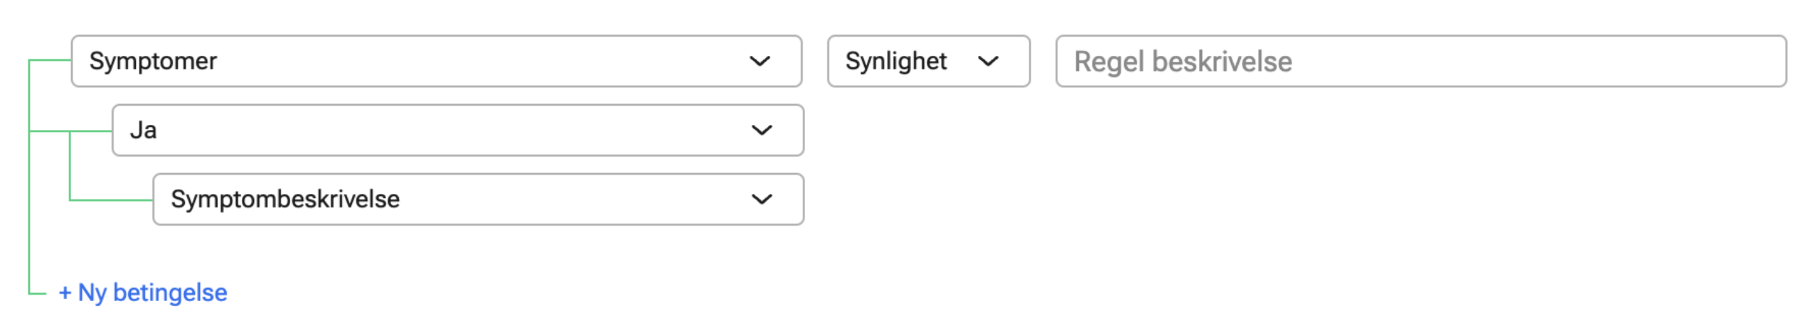Click the chevron arrow in the Ja field
Image resolution: width=1797 pixels, height=317 pixels.
(762, 130)
